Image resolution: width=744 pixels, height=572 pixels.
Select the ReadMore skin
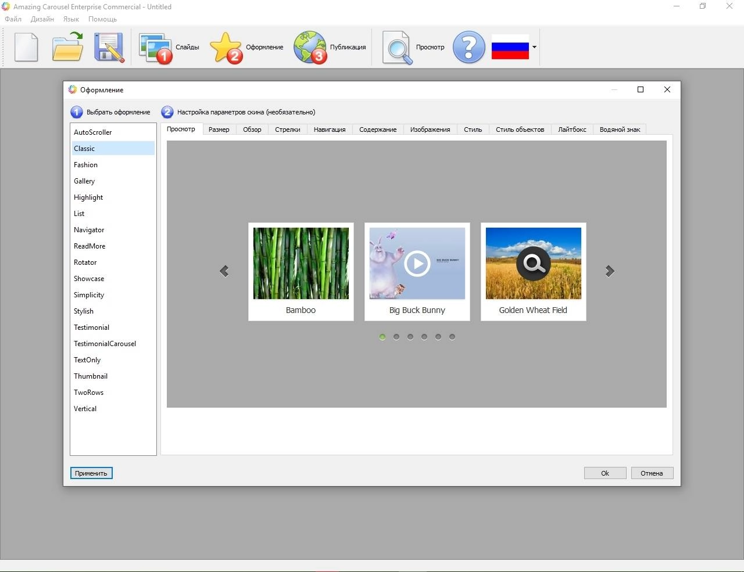coord(113,246)
